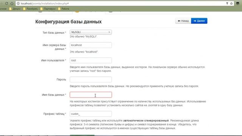Viewport: 242px width, 136px height.
Task: Click the empty Пароль password field
Action: point(91,80)
